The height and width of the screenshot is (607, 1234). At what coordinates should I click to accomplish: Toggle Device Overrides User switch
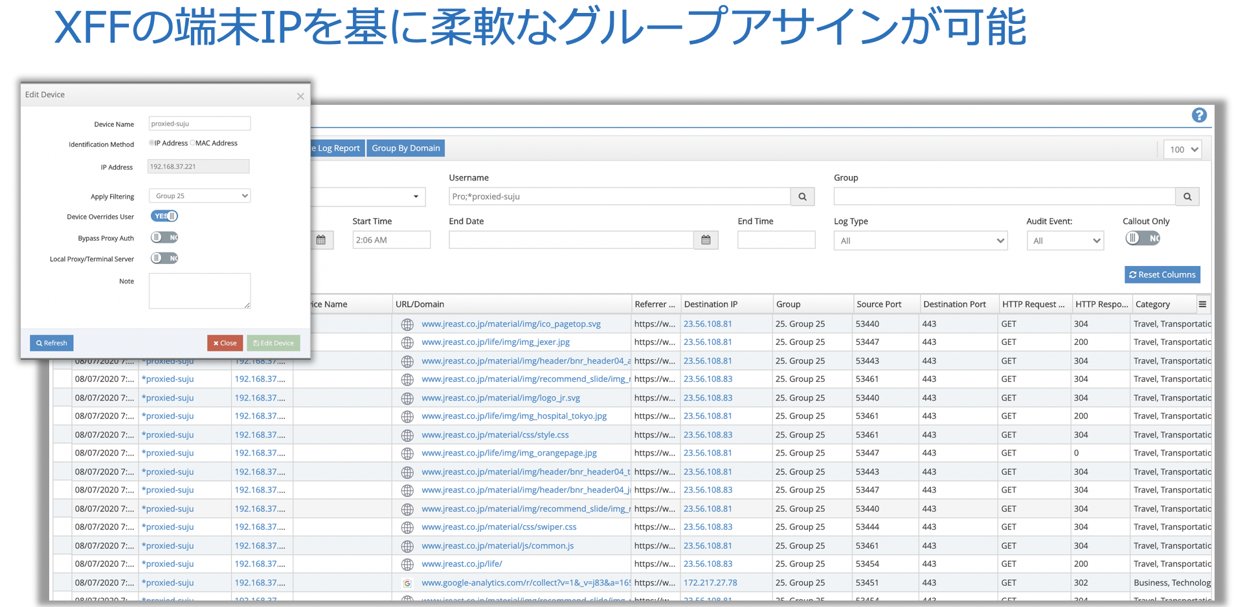(164, 216)
